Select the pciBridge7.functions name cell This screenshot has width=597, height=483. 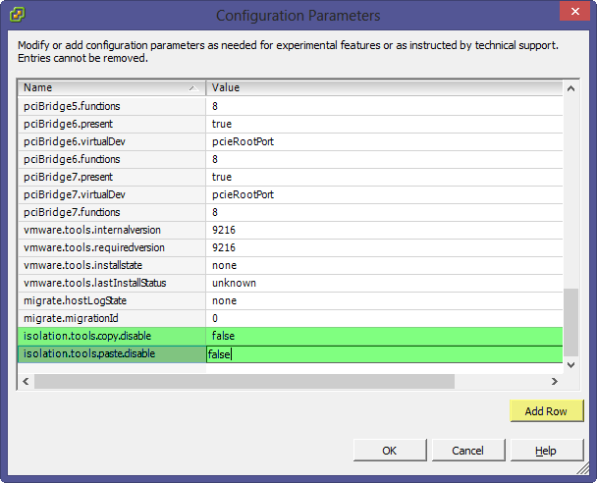tap(112, 212)
